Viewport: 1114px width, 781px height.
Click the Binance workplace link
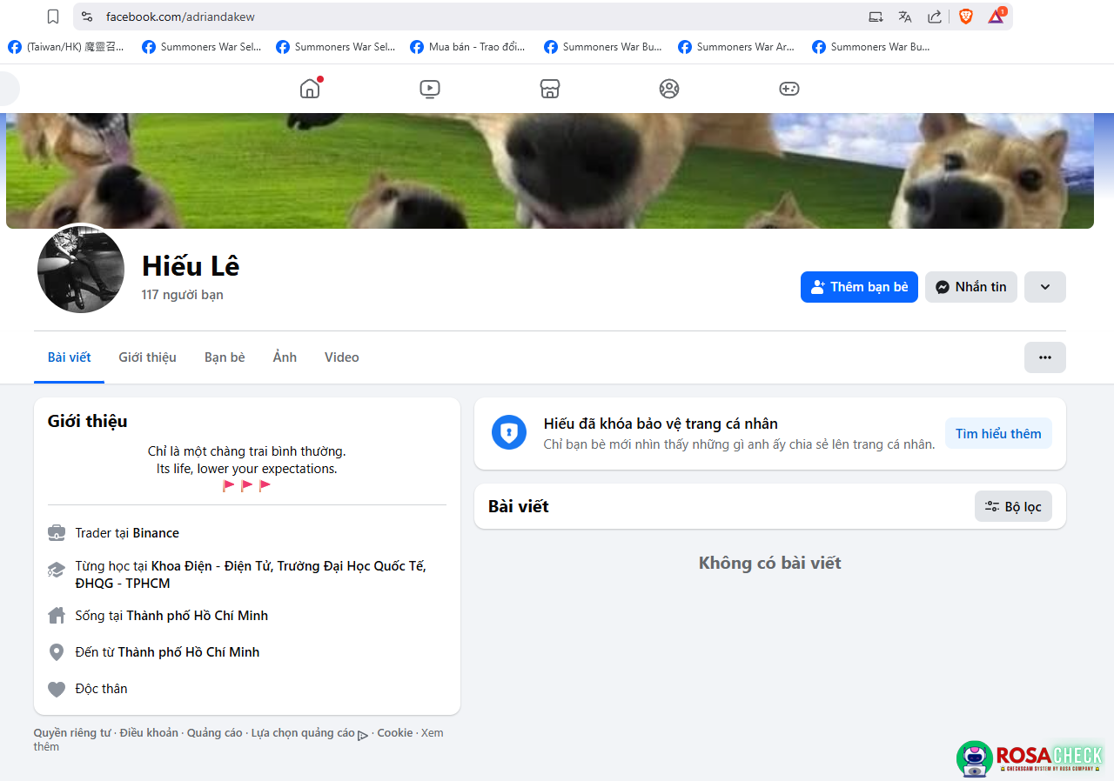click(156, 533)
